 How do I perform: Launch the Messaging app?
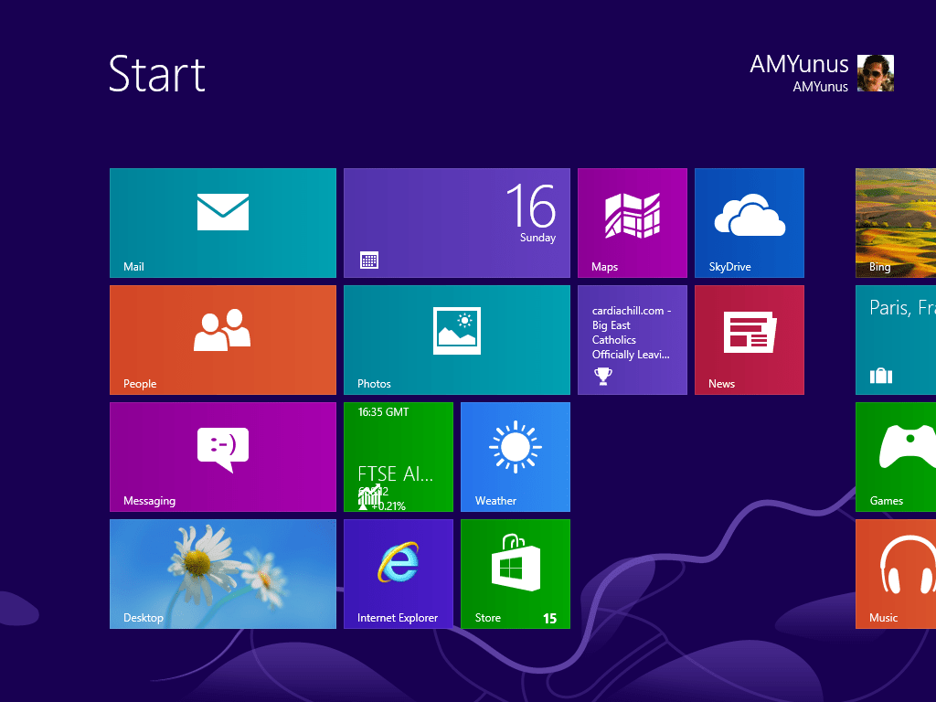pos(222,456)
